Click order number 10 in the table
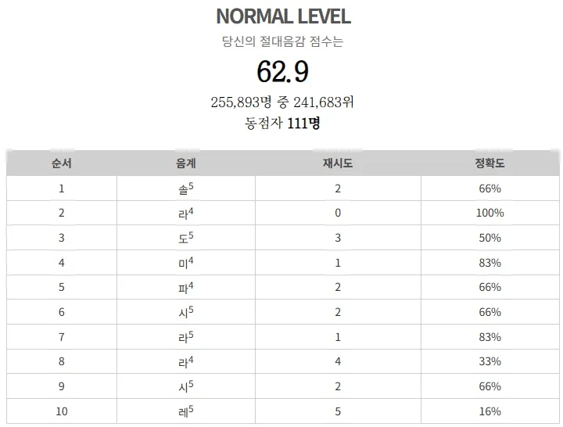 pos(62,411)
